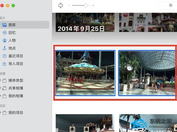The image size is (177, 132).
Task: Select the carousel photo thumbnail
Action: (85, 73)
